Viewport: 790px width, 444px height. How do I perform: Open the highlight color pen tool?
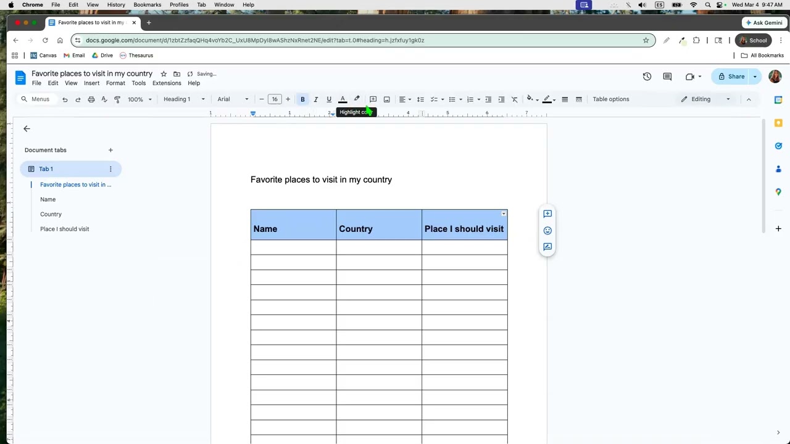(356, 99)
